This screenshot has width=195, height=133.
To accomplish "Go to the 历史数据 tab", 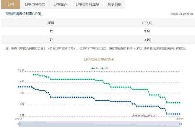I will [x=114, y=4].
